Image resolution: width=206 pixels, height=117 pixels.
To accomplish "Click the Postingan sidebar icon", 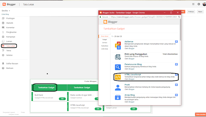I will point(3,19).
